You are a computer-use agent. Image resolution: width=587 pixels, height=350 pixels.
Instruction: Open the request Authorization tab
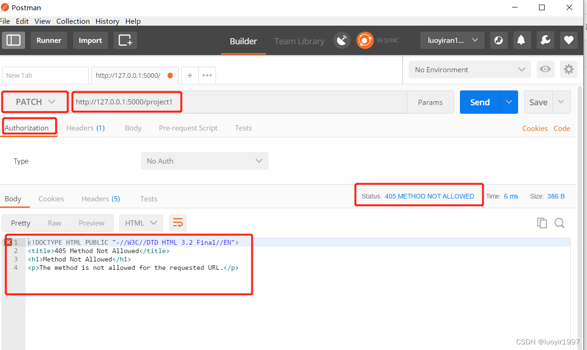pos(27,128)
